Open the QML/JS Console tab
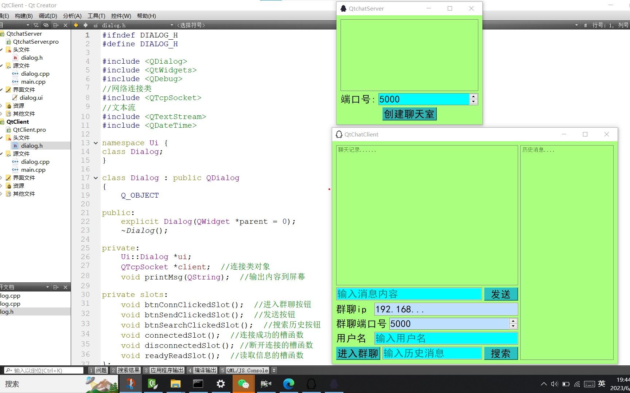630x393 pixels. coord(245,370)
